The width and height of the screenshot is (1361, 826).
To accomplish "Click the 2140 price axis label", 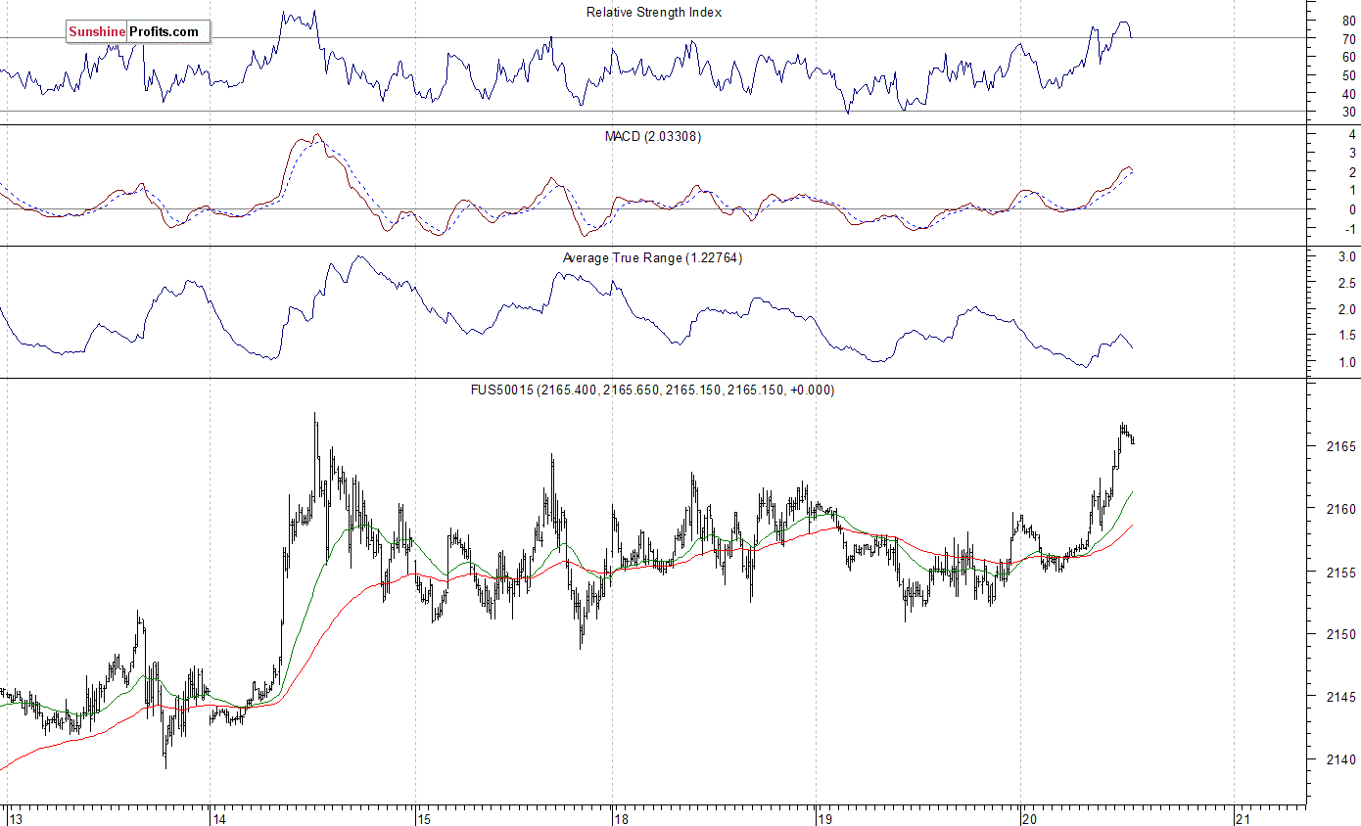I will pos(1341,760).
